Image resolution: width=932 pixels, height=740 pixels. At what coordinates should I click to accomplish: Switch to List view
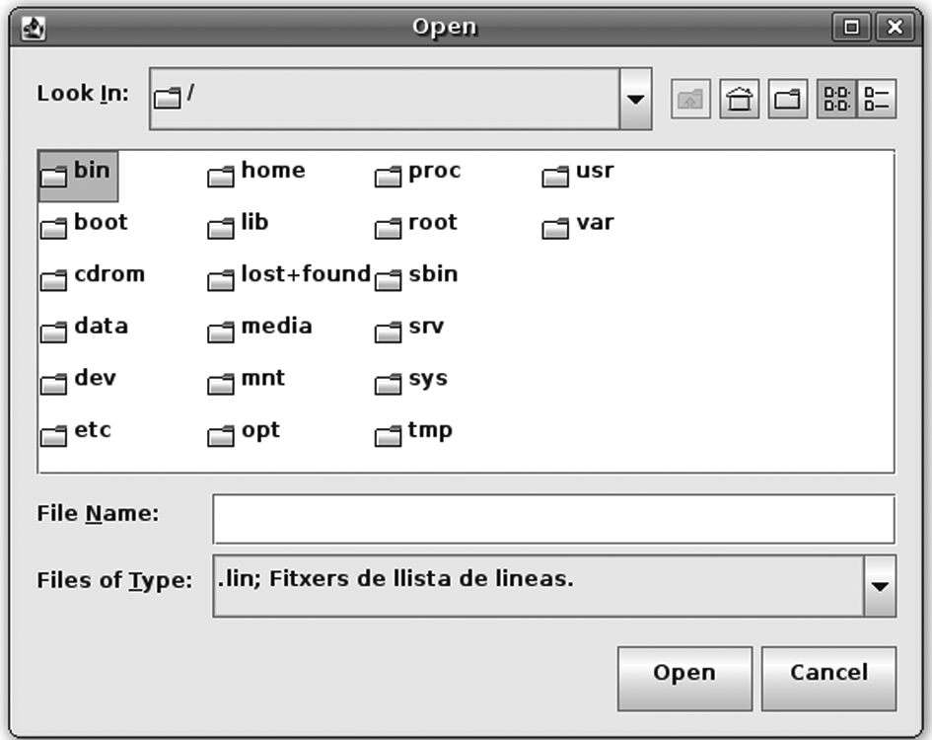[x=836, y=99]
